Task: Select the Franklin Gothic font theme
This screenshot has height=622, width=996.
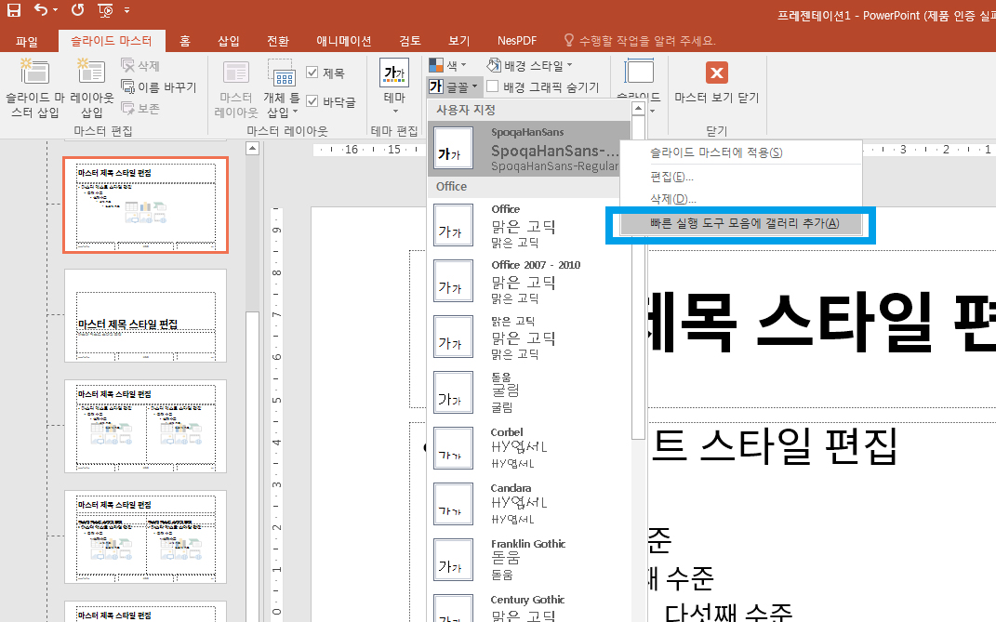Action: (x=529, y=560)
